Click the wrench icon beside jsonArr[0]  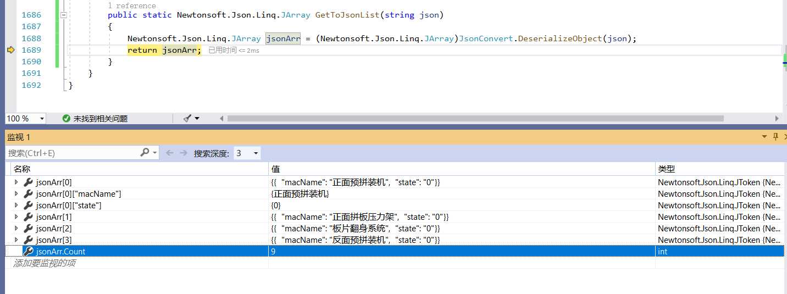(x=29, y=182)
